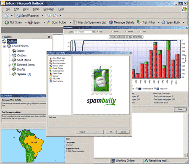The width and height of the screenshot is (189, 164).
Task: Click the Accuracy legend color swatch
Action: click(158, 89)
